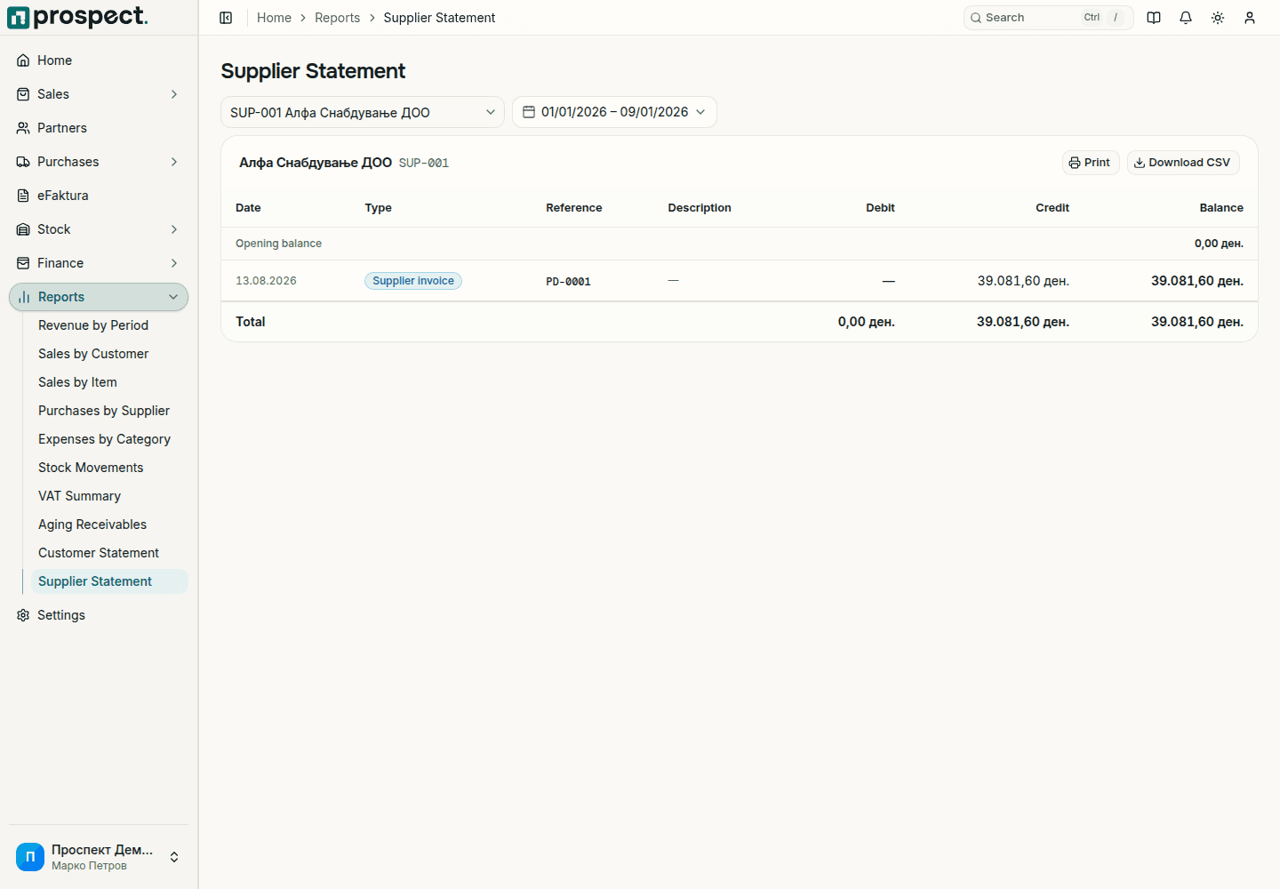Screen dimensions: 1280x889
Task: Open the Sales by Item report
Action: pos(109,382)
